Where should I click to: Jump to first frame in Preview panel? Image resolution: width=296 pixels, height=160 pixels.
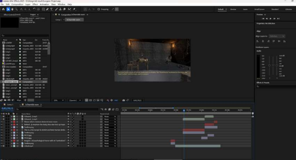[x=263, y=19]
